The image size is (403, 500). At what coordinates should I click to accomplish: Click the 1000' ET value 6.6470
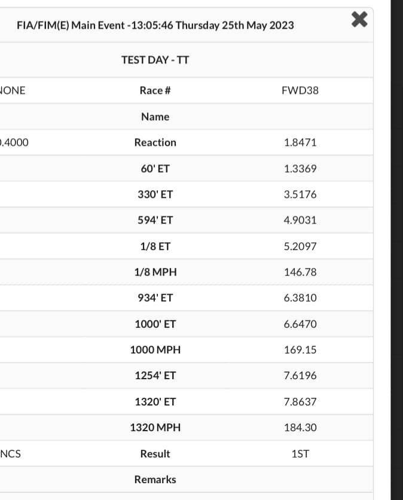tap(300, 324)
